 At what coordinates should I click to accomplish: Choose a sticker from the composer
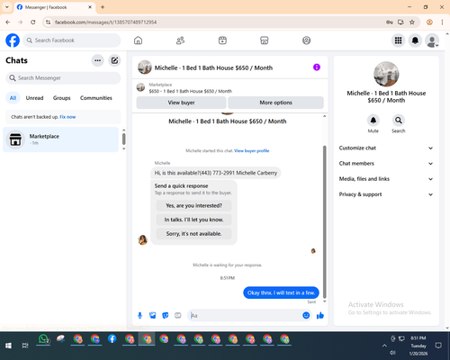click(166, 315)
